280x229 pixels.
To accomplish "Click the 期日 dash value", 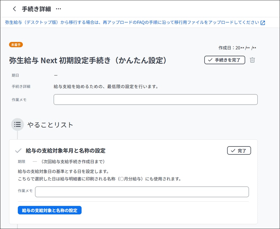I will [x=56, y=75].
